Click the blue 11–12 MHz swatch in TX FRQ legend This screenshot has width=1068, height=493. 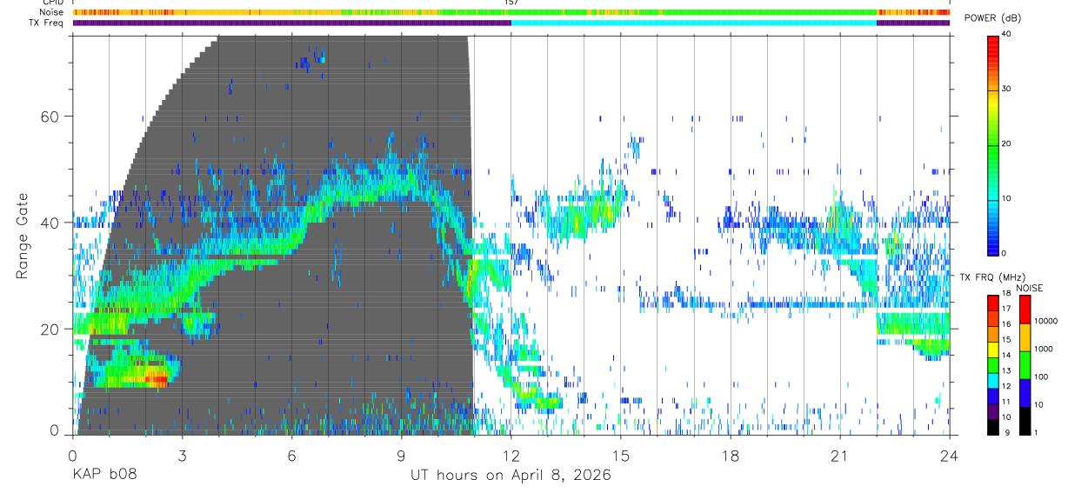(x=993, y=396)
